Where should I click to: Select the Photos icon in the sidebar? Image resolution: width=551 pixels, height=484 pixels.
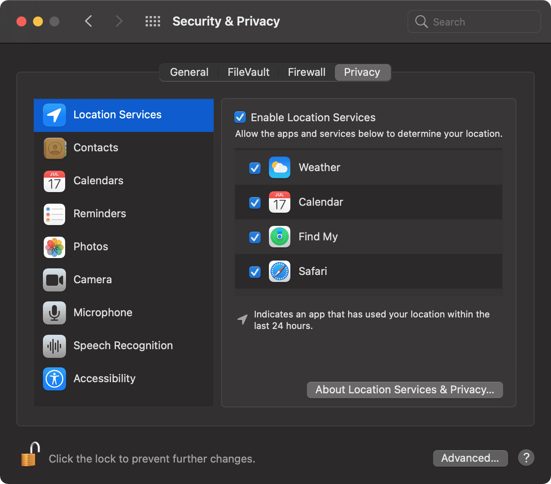(54, 247)
